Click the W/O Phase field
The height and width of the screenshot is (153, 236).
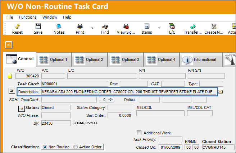[56, 115]
